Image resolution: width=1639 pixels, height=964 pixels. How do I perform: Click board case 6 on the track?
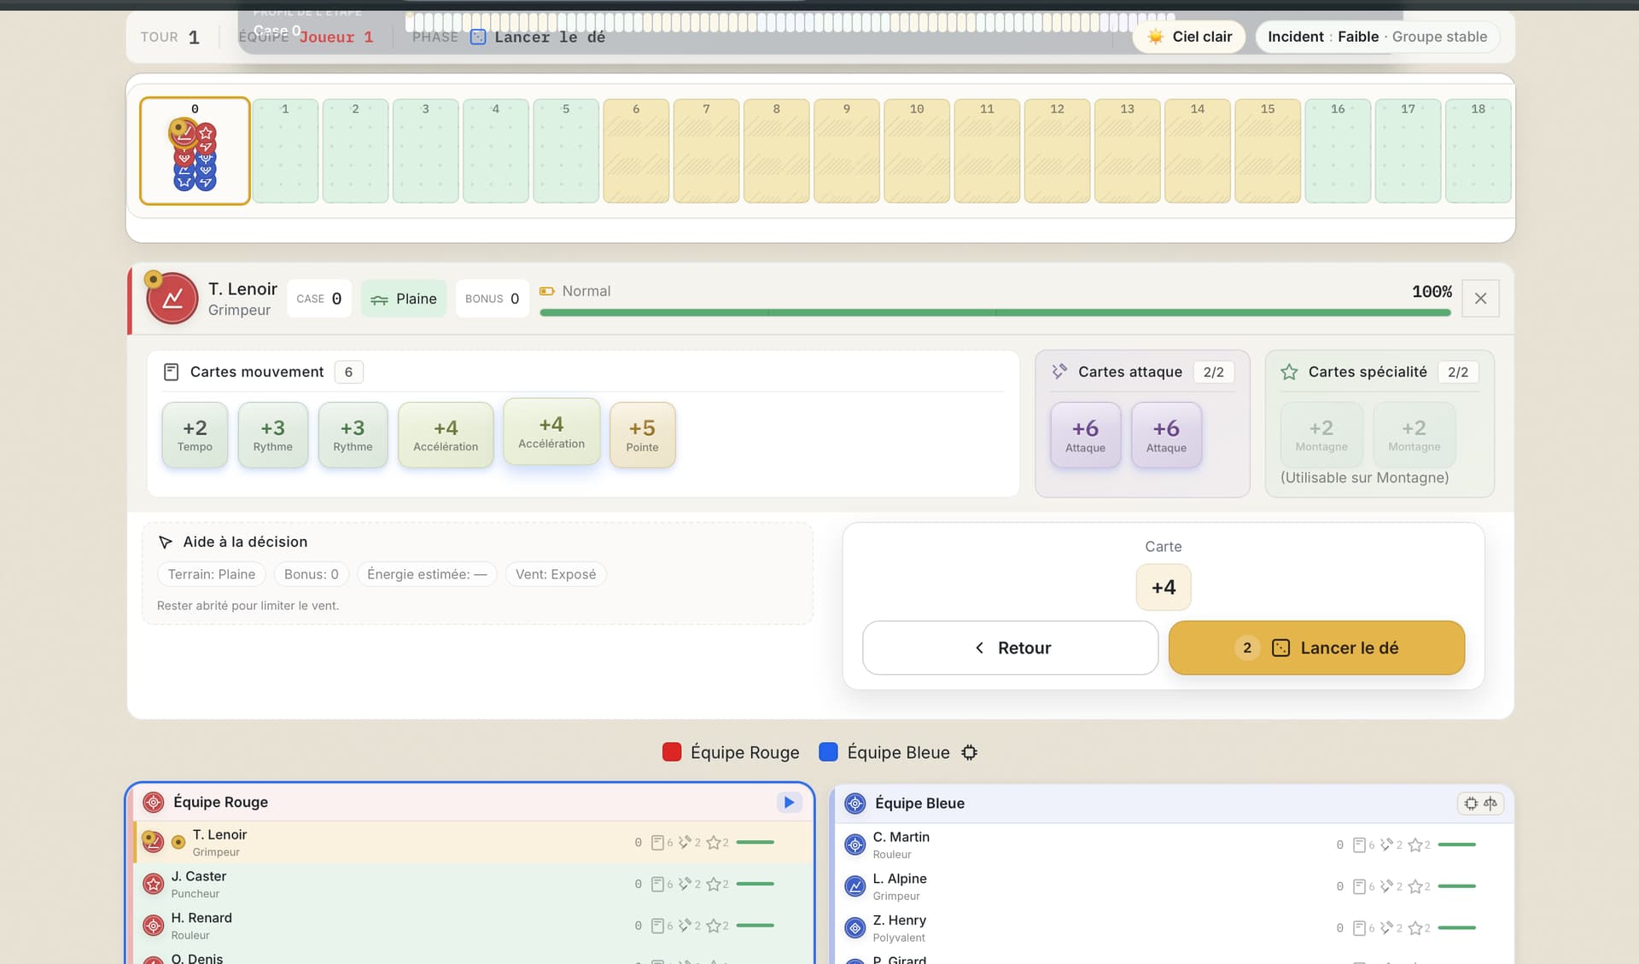tap(636, 151)
